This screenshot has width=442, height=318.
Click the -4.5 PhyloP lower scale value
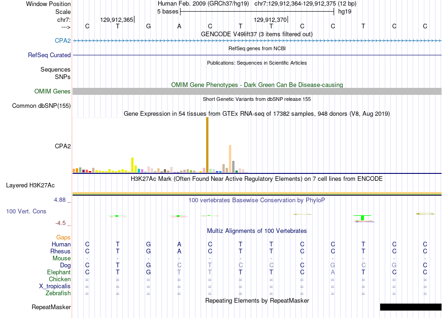[60, 223]
